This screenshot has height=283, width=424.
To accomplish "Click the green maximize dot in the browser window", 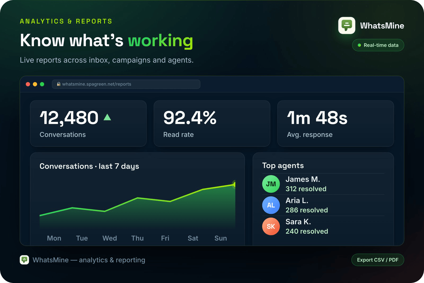I will 42,84.
